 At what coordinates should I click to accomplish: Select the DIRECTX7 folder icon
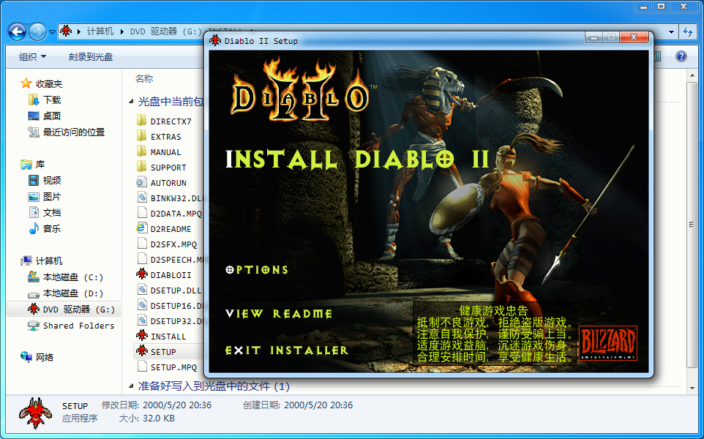[x=141, y=121]
